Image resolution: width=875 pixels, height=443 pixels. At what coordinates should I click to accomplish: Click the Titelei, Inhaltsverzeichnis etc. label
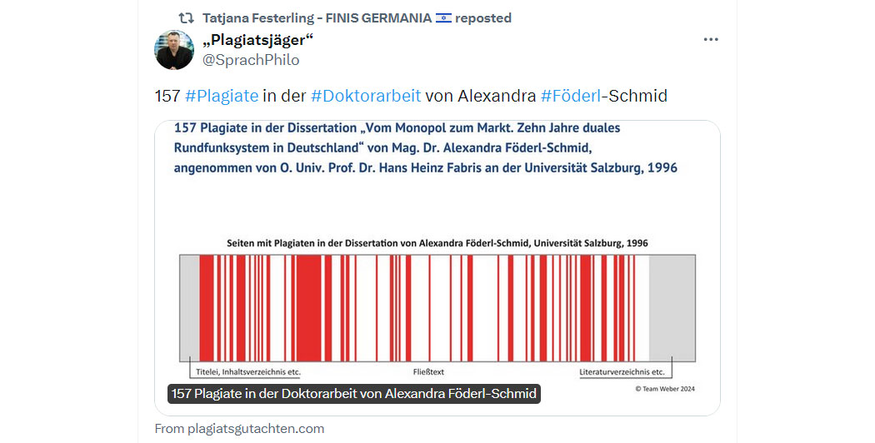[247, 371]
